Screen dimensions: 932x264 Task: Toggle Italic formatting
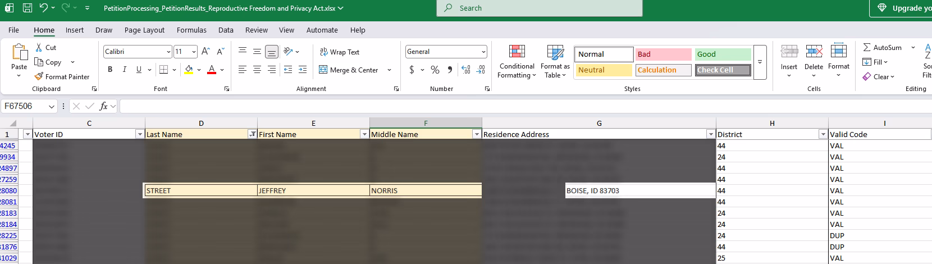(x=124, y=70)
